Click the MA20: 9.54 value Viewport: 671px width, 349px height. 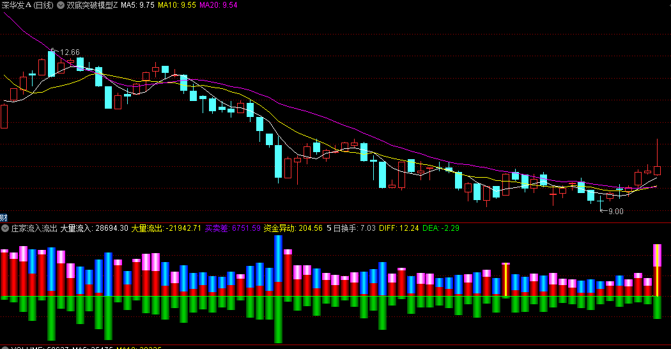click(219, 5)
